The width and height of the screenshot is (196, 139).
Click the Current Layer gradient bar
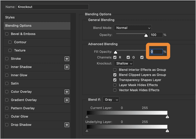point(127,113)
